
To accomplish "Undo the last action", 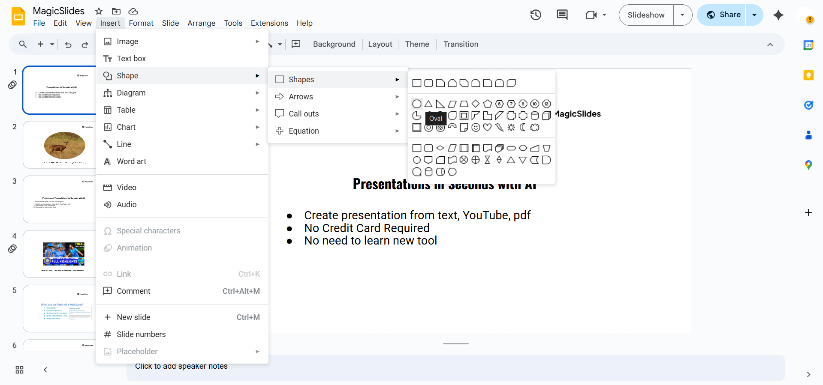I will [x=68, y=44].
